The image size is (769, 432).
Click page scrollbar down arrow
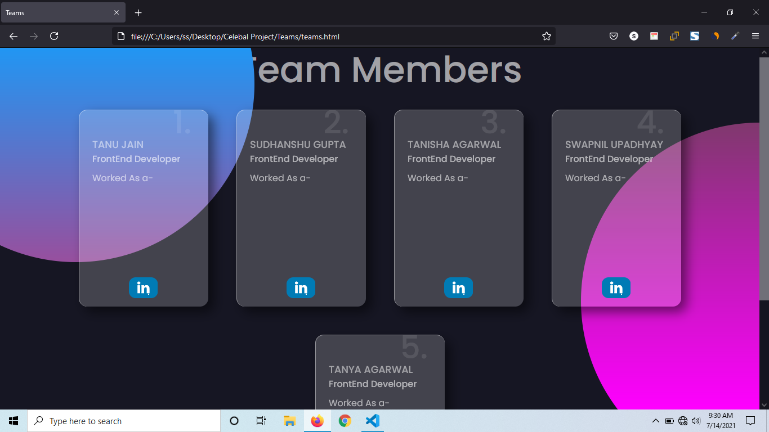764,404
